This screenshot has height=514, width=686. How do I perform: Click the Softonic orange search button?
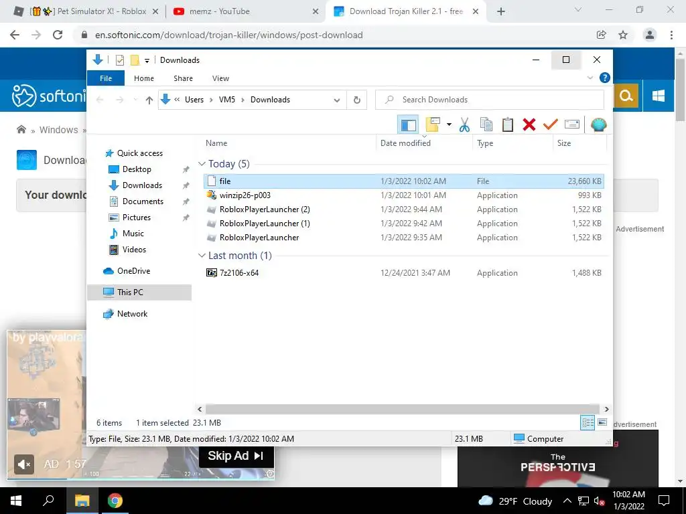coord(626,95)
